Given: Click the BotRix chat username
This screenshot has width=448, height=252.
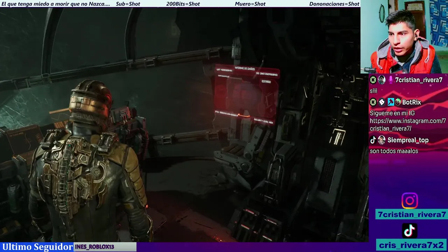Looking at the screenshot, I should click(412, 102).
